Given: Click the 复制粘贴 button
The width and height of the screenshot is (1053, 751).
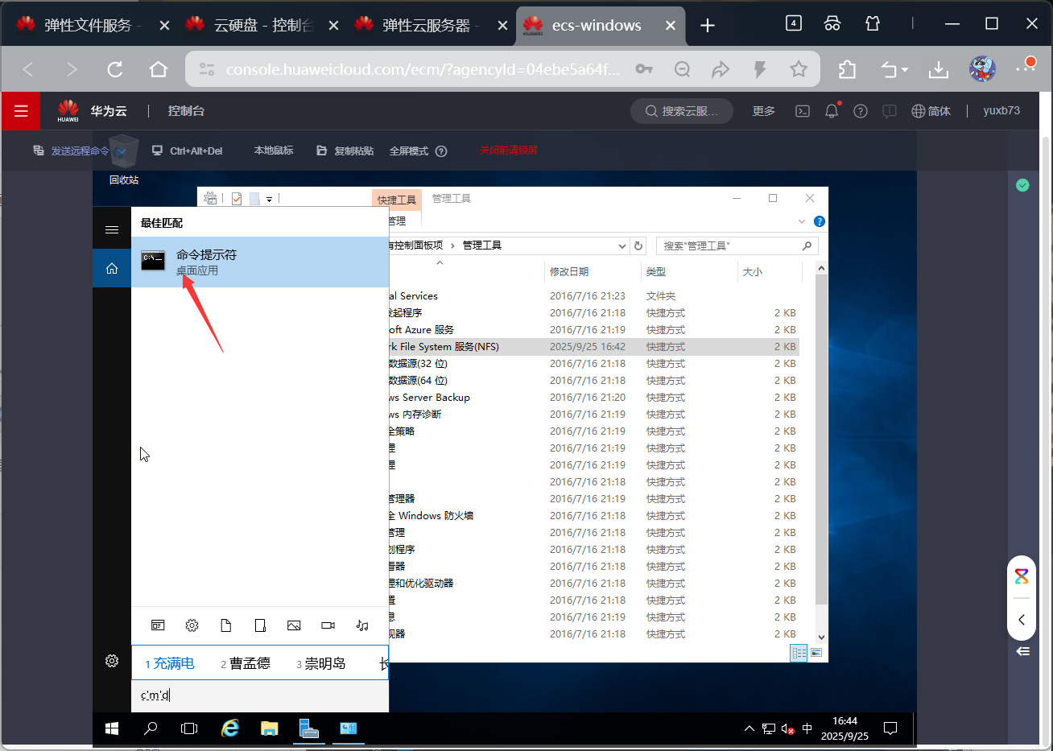Looking at the screenshot, I should 345,151.
